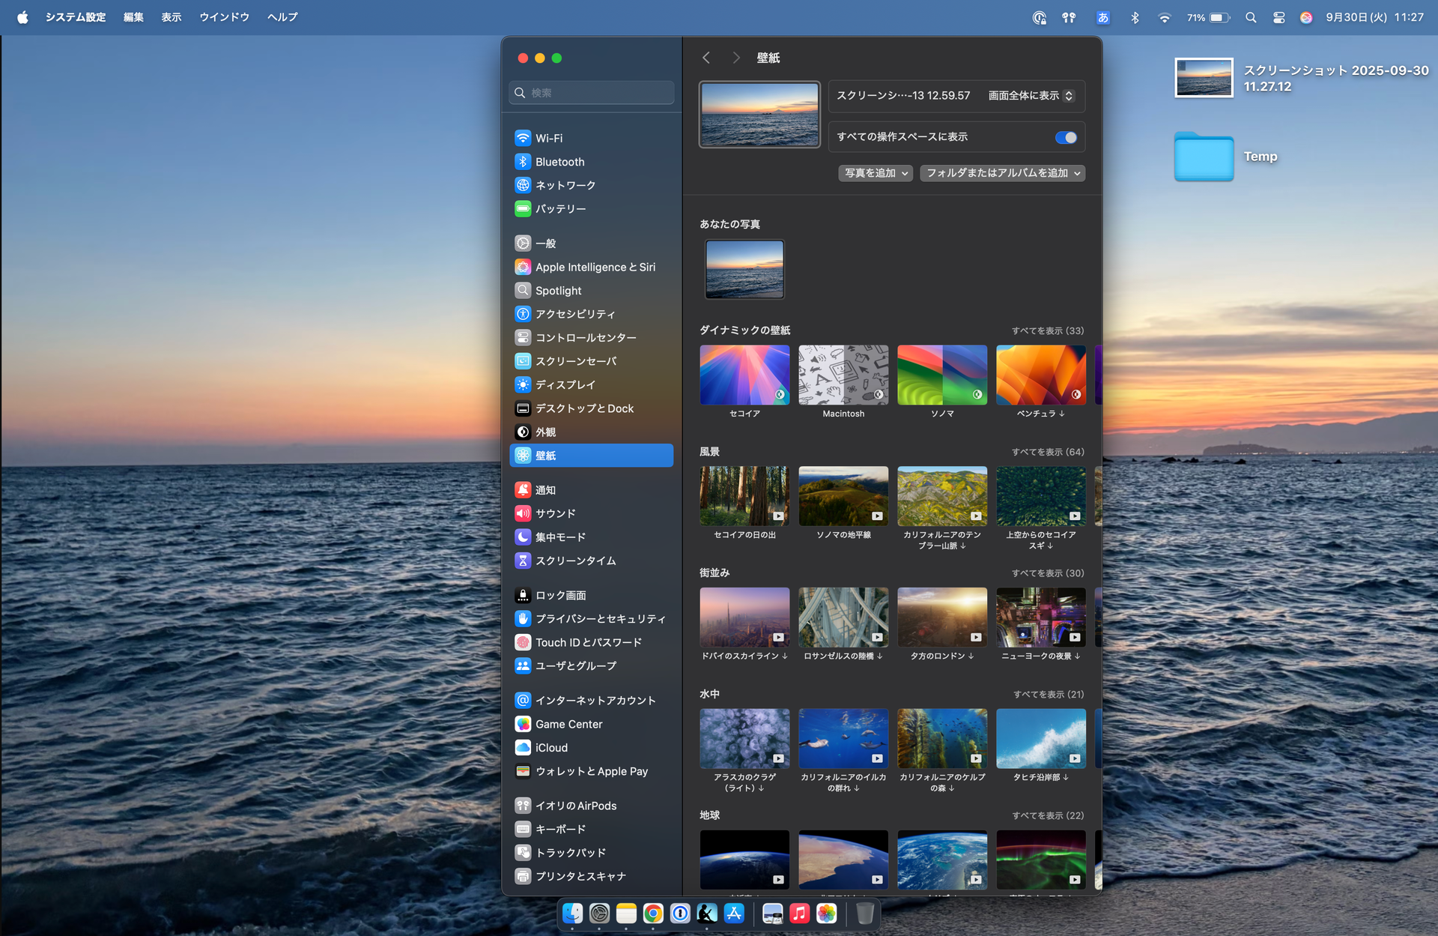Click すべてを表示 (33) for dynamic wallpapers
The image size is (1438, 936).
coord(1047,330)
